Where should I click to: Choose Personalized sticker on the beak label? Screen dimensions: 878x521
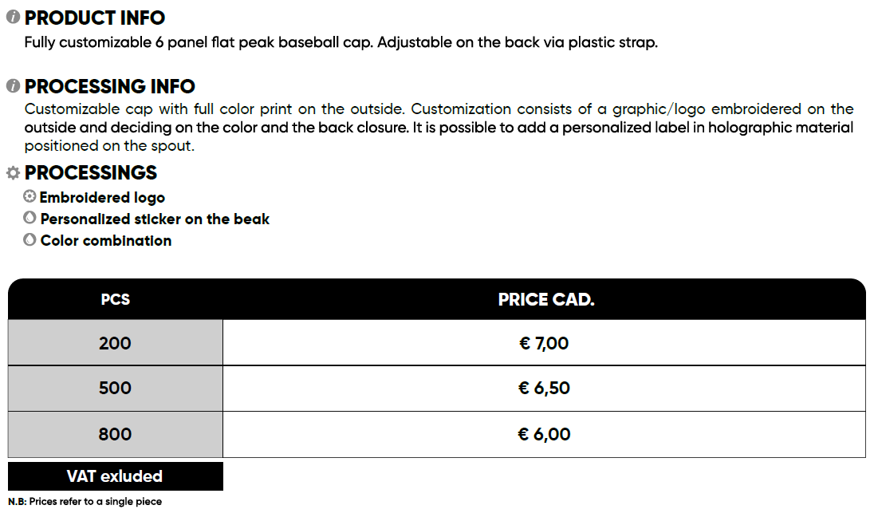[155, 219]
